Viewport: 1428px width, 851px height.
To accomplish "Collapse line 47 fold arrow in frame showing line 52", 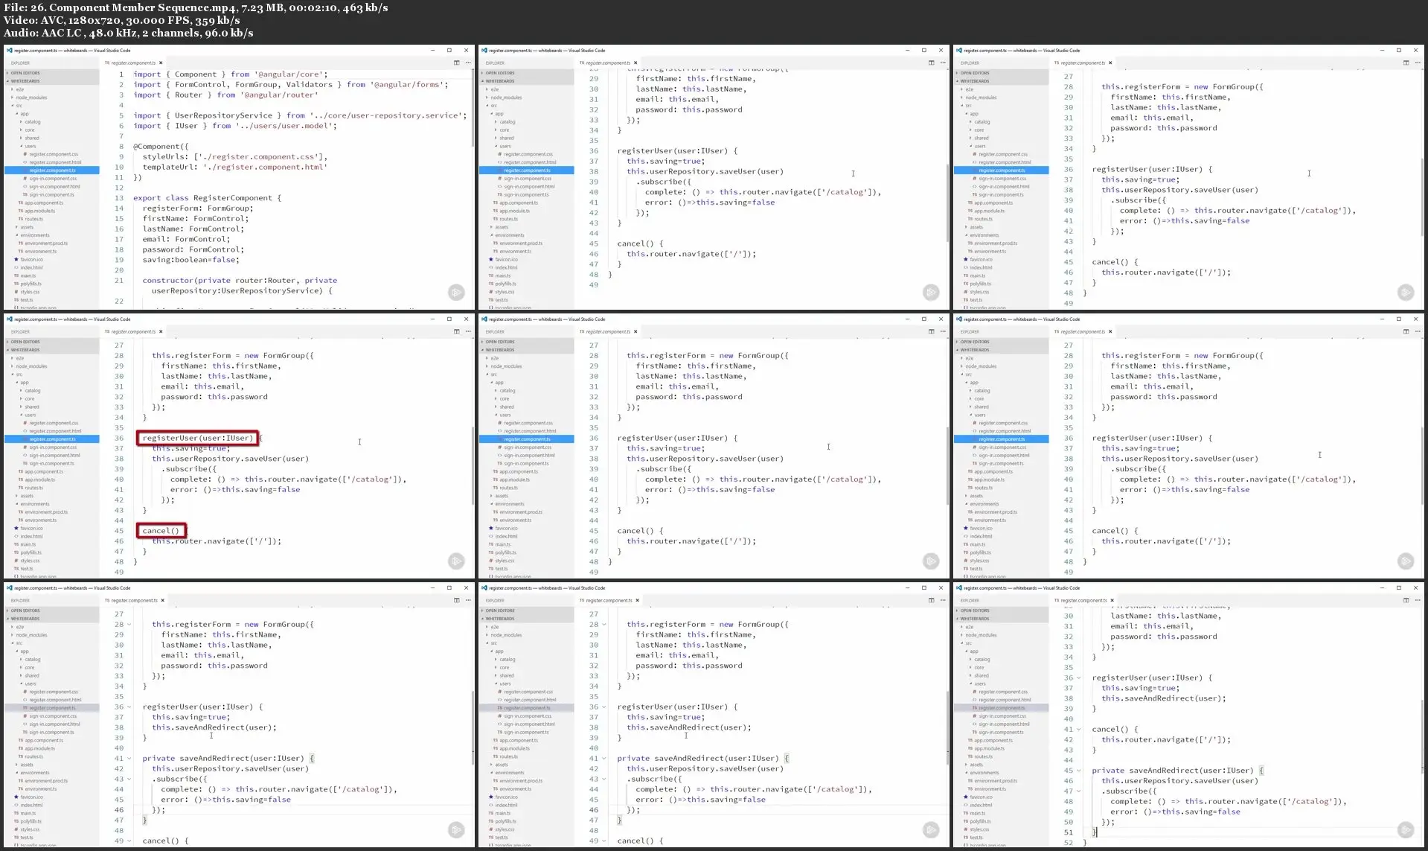I will tap(1078, 791).
